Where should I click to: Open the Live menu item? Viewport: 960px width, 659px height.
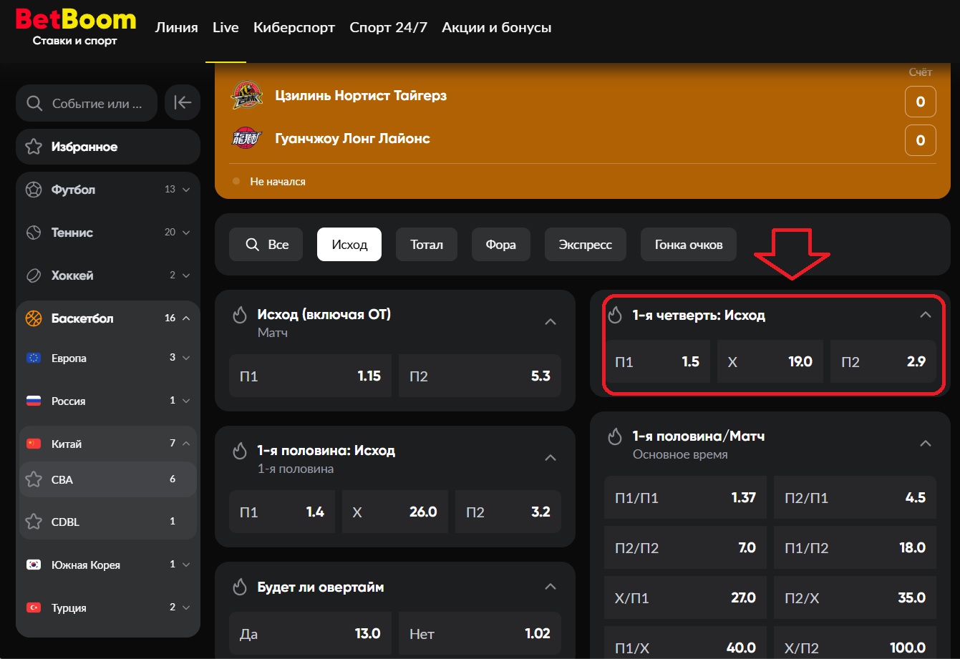click(x=226, y=28)
